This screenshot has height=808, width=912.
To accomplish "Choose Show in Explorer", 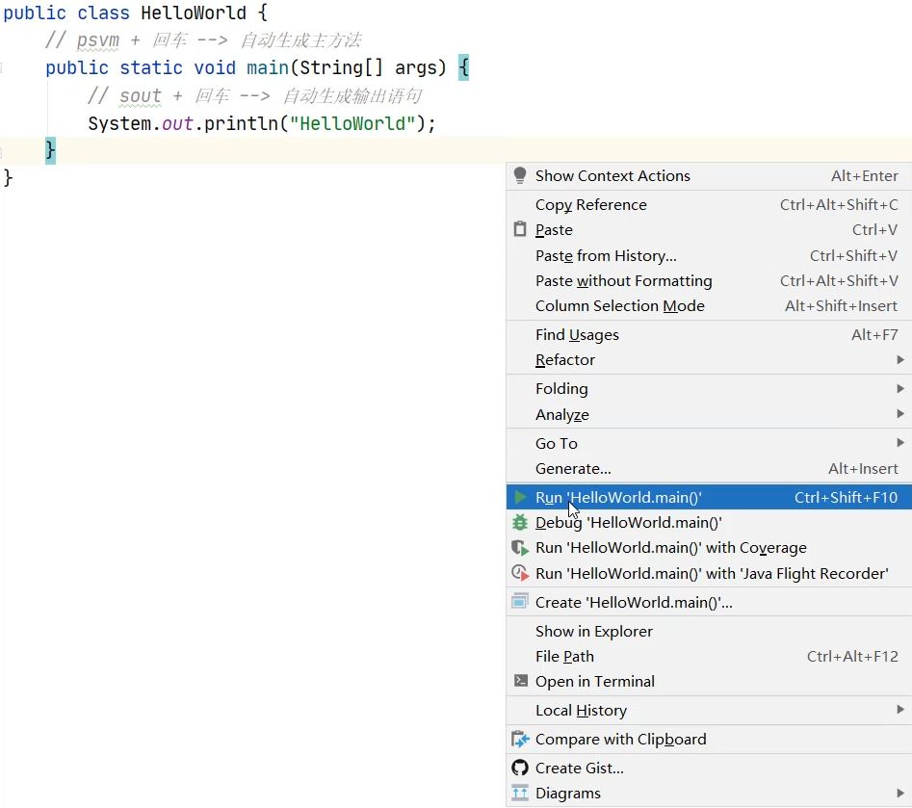I will coord(593,632).
